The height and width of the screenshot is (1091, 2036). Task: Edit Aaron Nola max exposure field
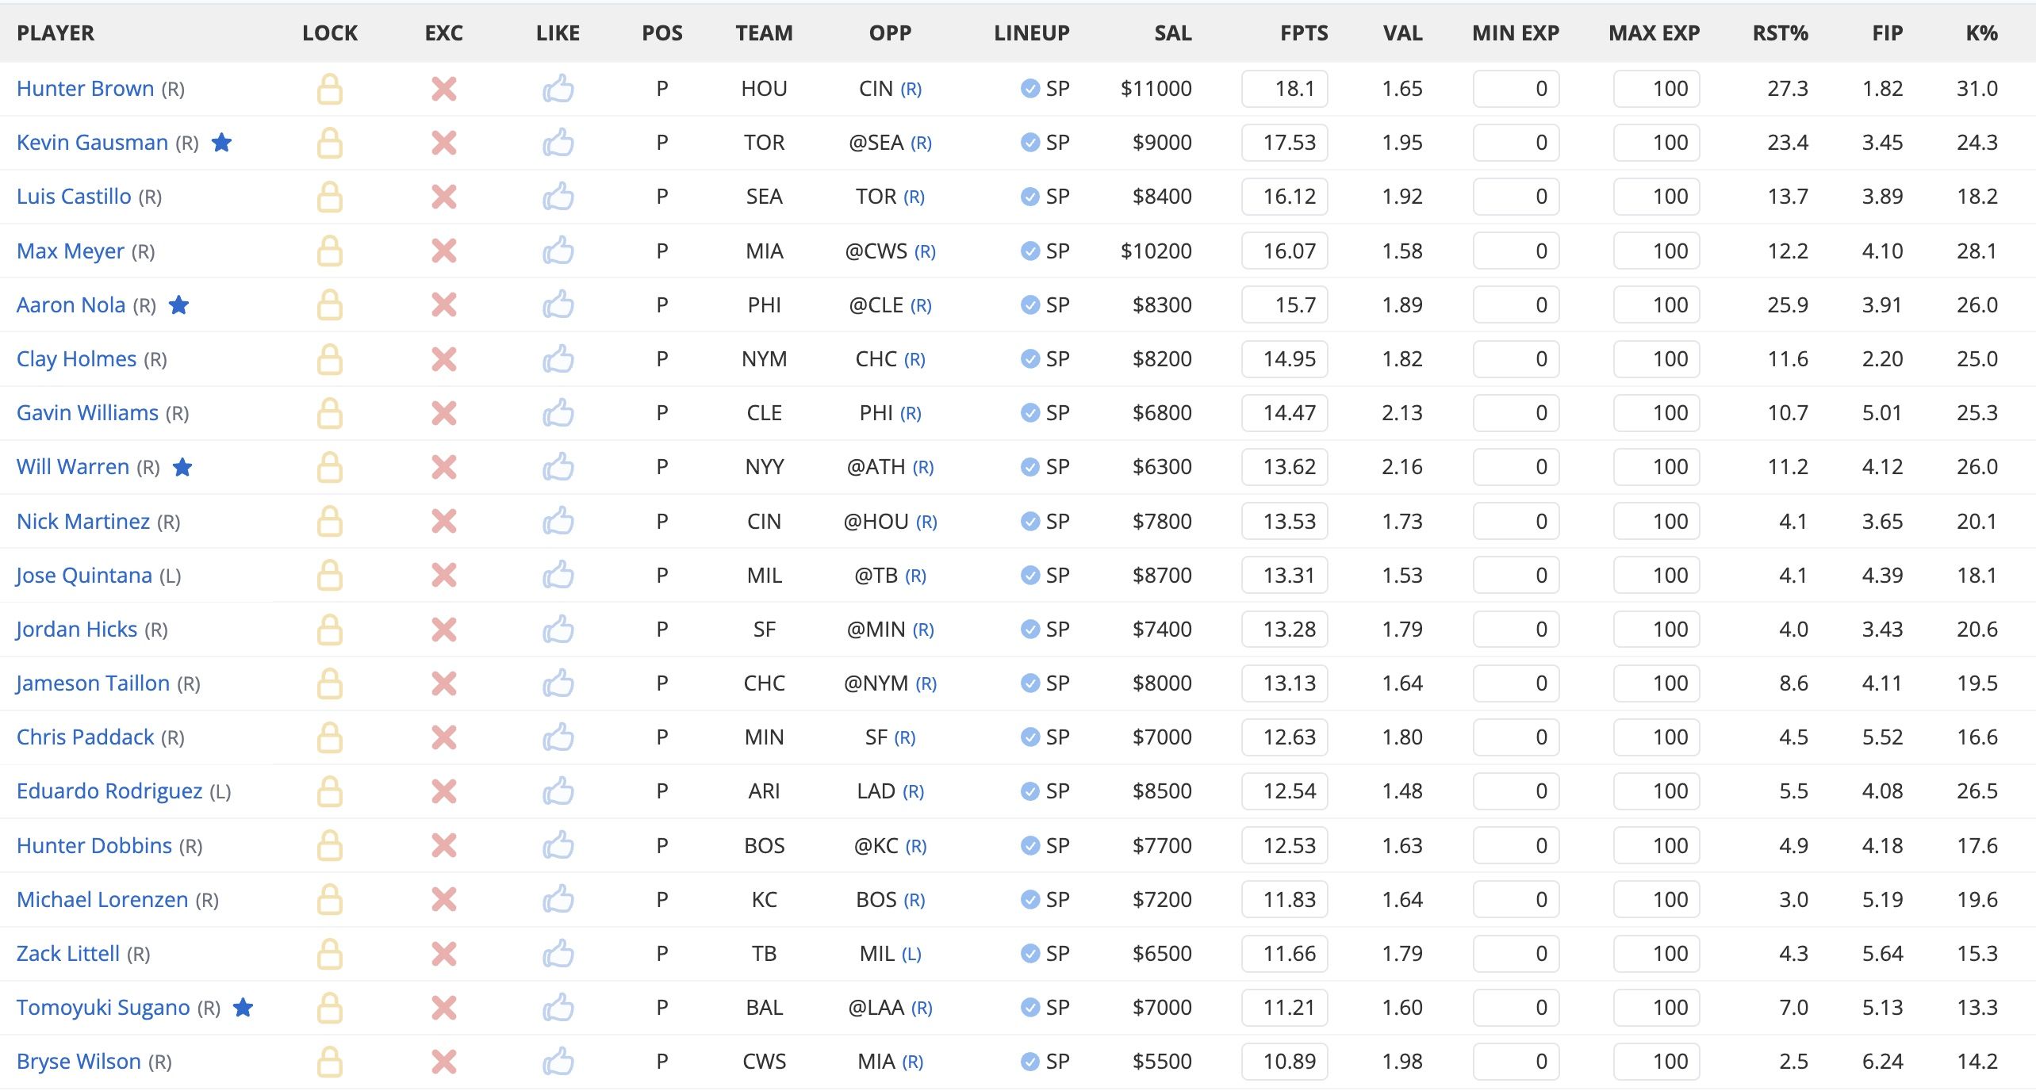(x=1657, y=305)
